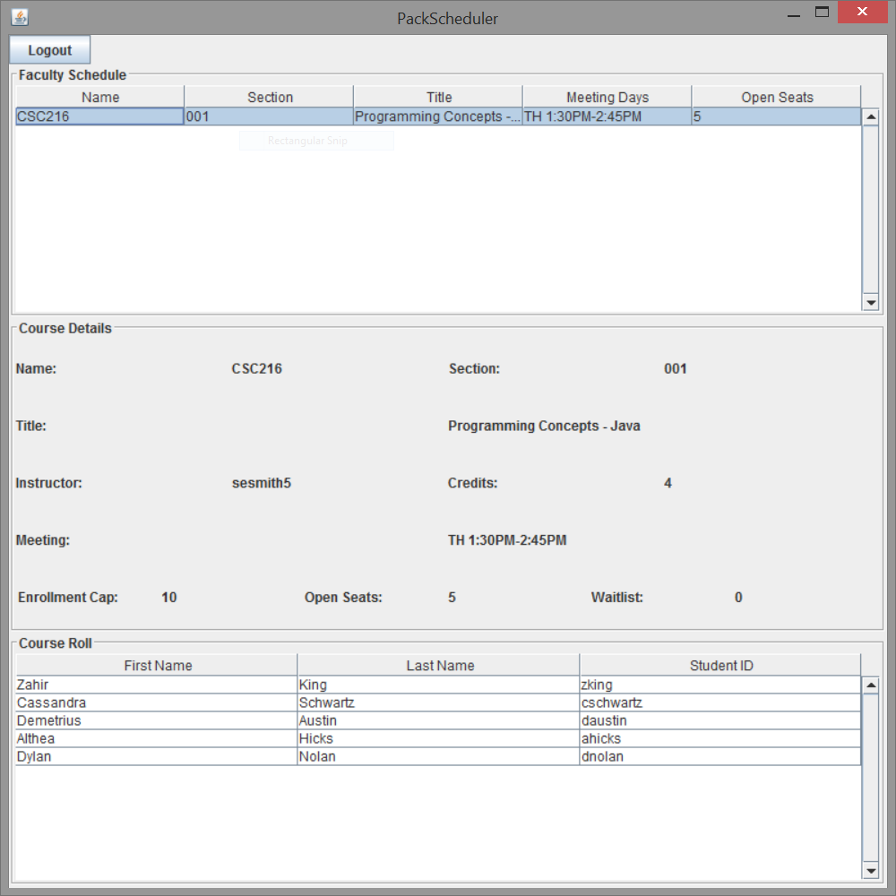Click the Student ID column header
This screenshot has height=896, width=896.
[x=721, y=665]
